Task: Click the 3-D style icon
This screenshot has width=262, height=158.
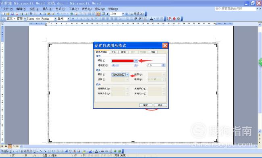Action: click(119, 151)
